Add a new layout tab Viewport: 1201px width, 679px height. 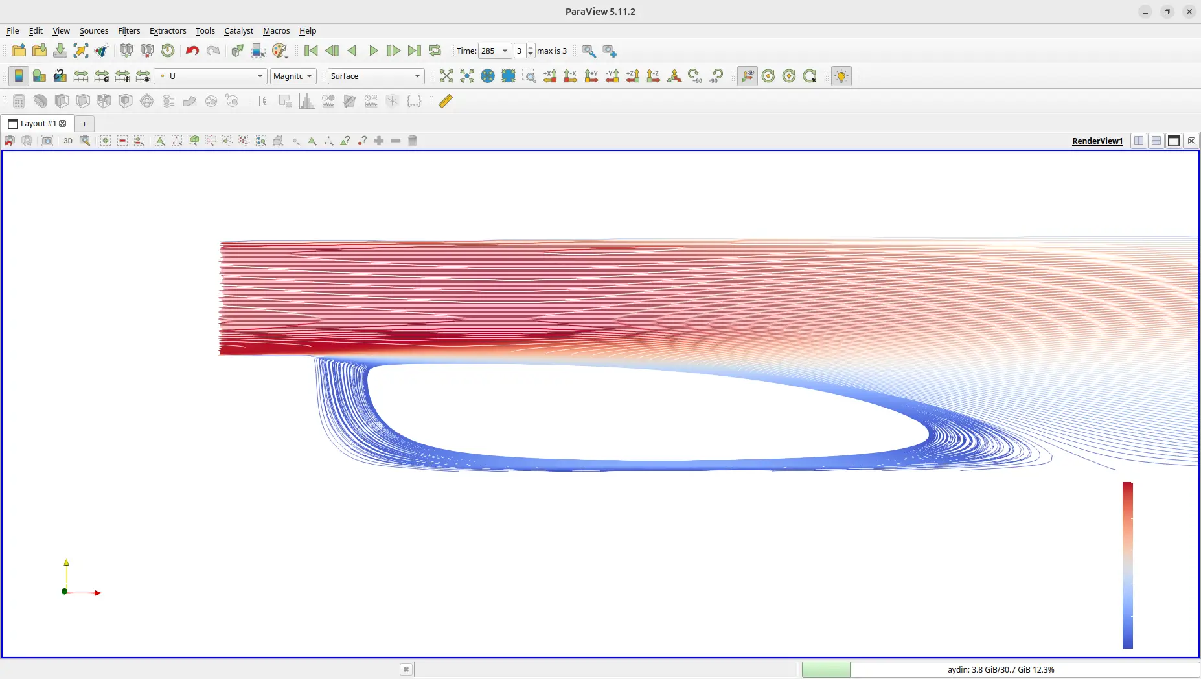tap(84, 123)
